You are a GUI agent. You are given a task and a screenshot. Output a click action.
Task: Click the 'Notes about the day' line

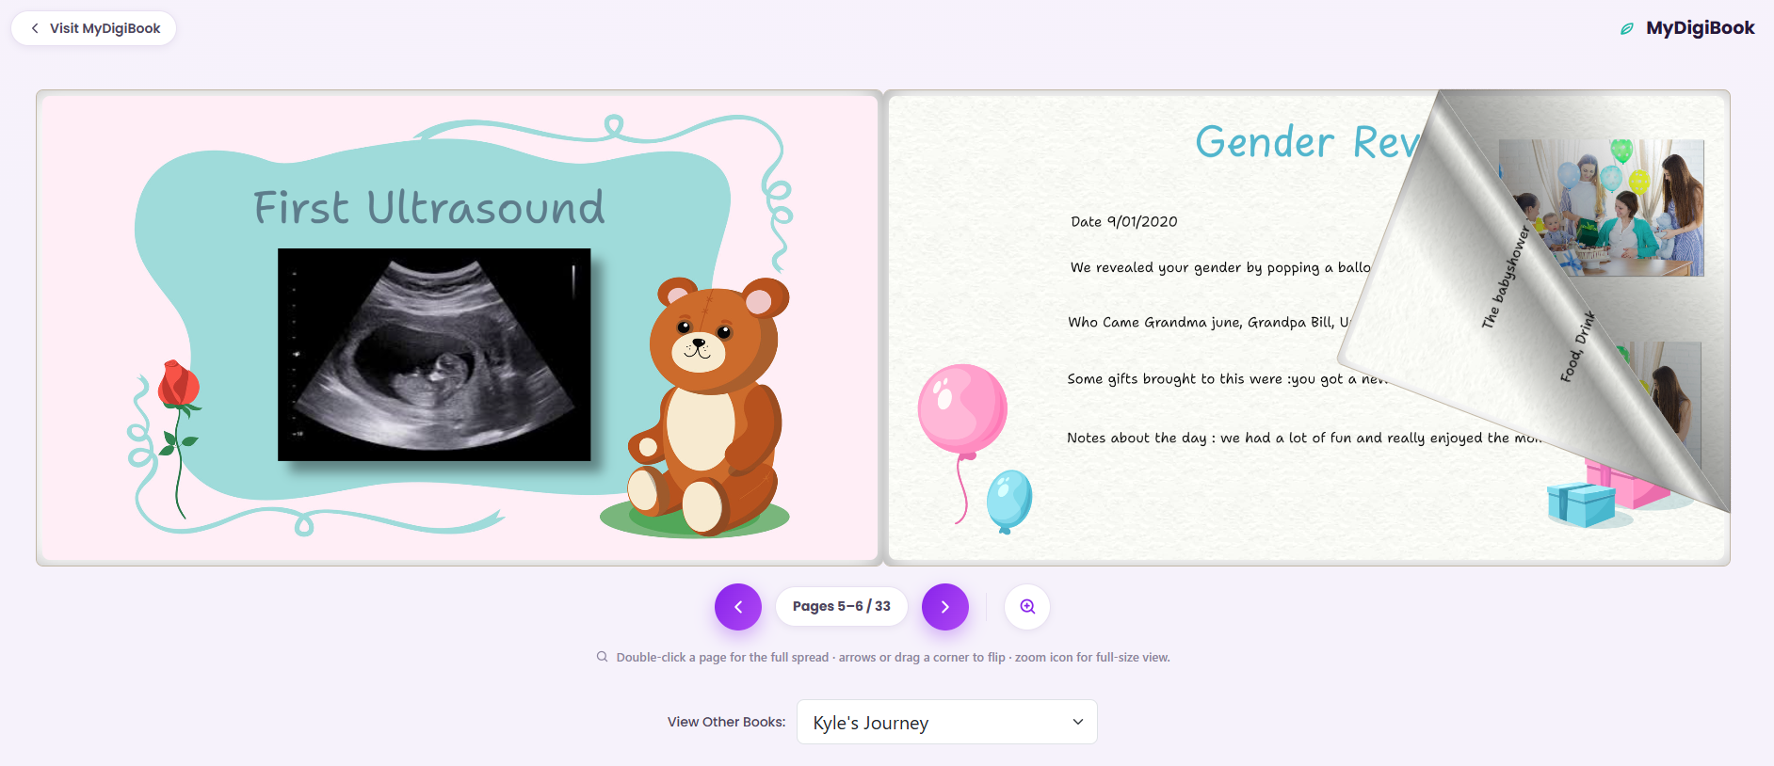1304,438
